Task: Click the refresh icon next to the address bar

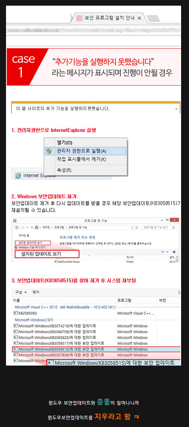Action: (137, 227)
